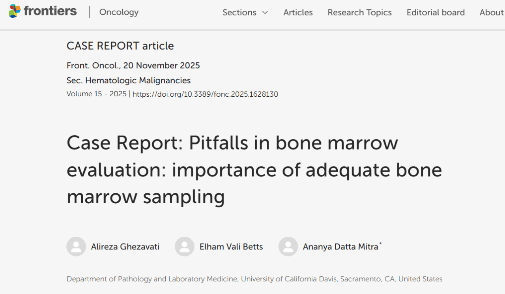Select Ananya Datta Mitra's avatar icon
This screenshot has width=505, height=294.
tap(288, 246)
